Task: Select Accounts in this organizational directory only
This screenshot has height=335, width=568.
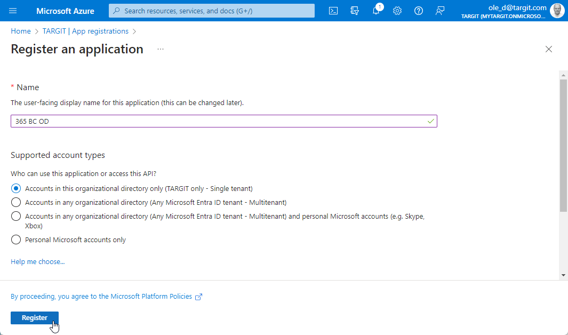Action: click(16, 189)
